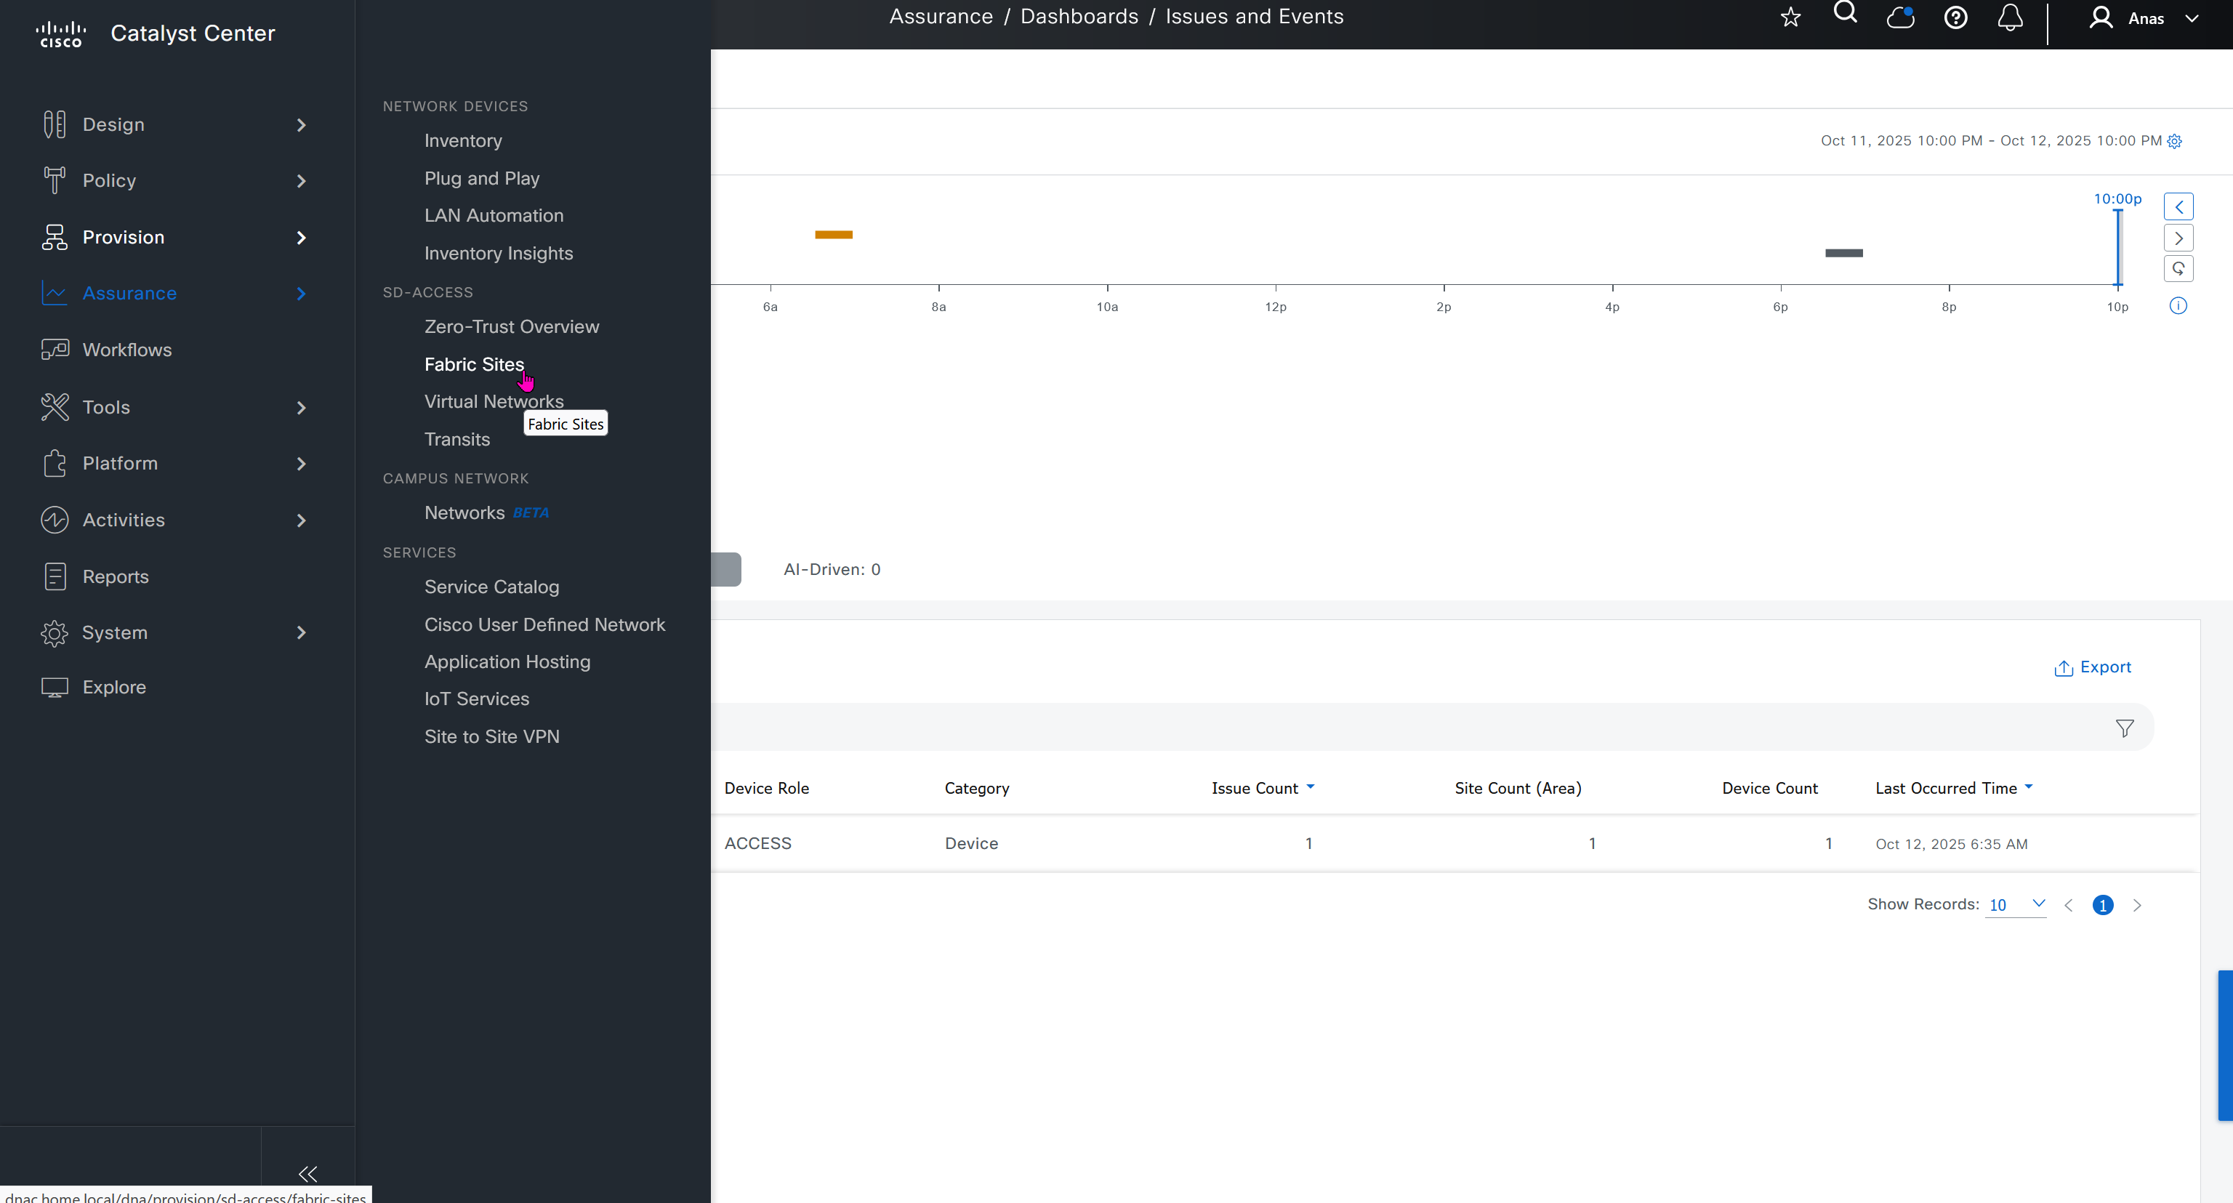2233x1203 pixels.
Task: Reset the timeline with refresh icon
Action: [2178, 269]
